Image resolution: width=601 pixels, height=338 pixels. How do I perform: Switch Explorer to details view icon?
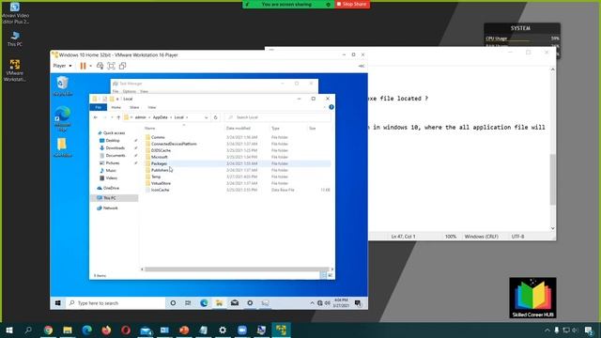(x=323, y=275)
